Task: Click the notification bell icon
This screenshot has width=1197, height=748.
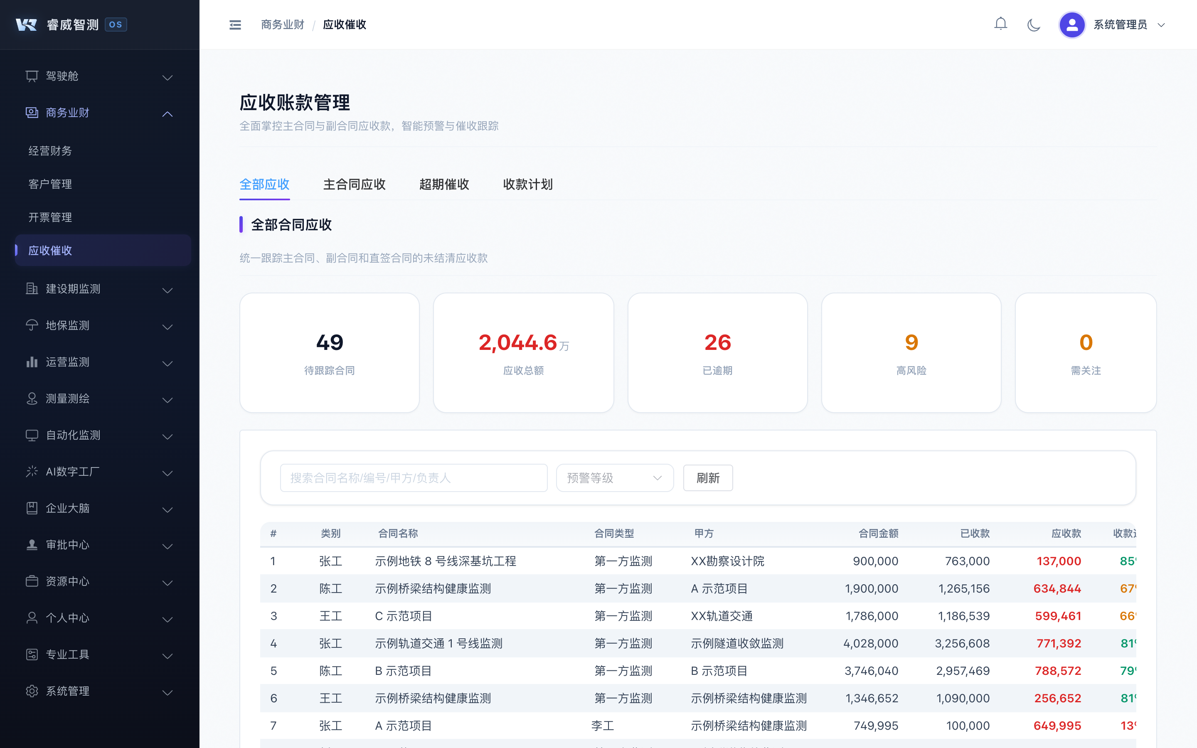Action: [1000, 24]
